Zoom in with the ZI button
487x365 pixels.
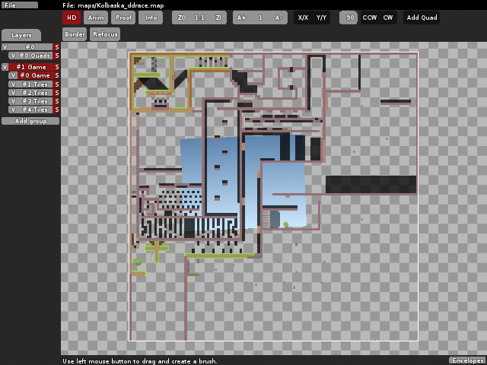pyautogui.click(x=218, y=17)
